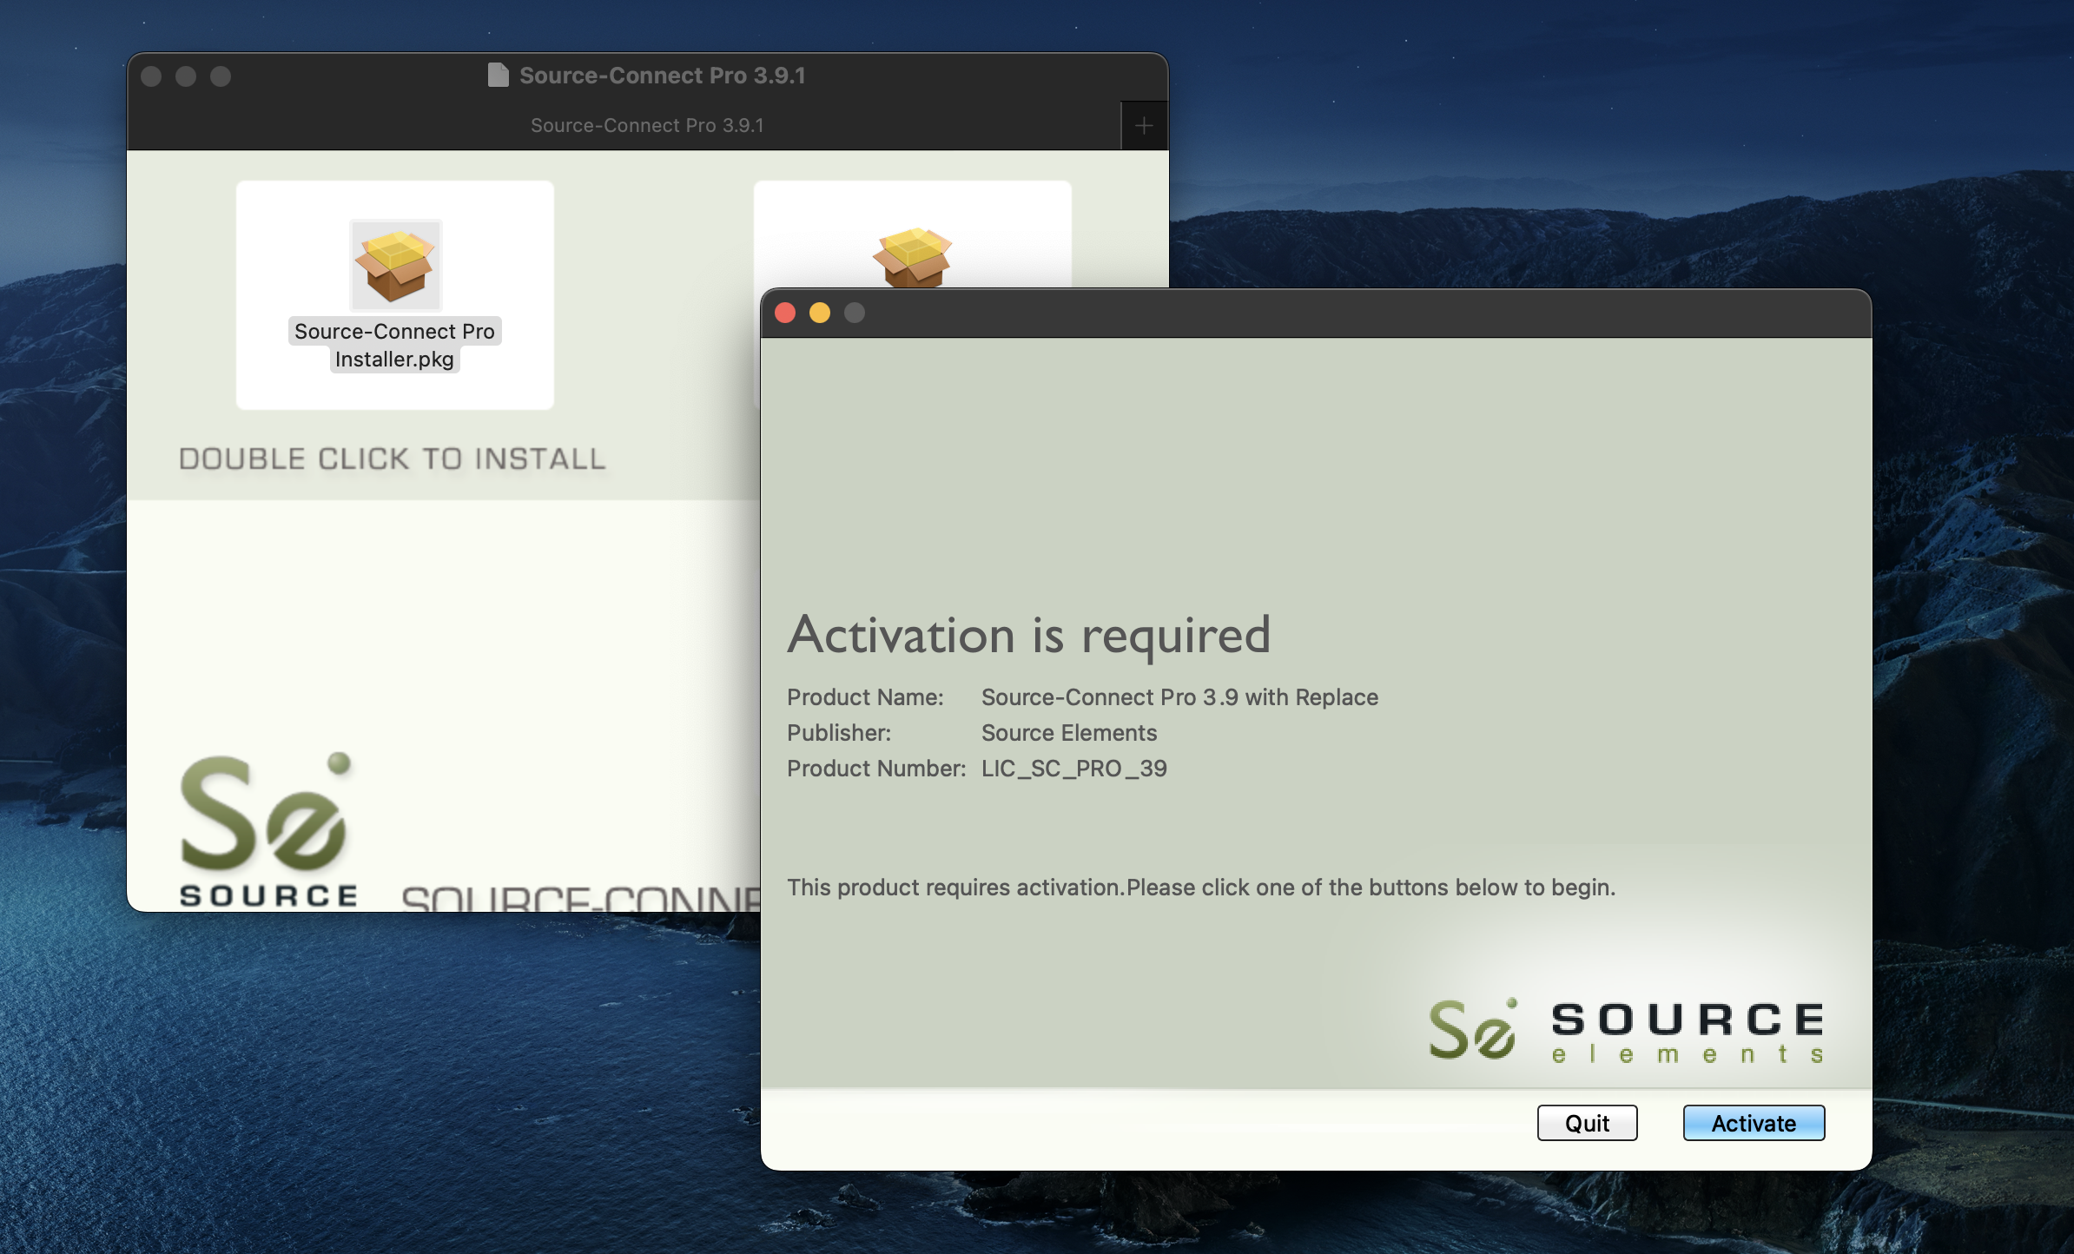Minimize the activation dialog with yellow button
The width and height of the screenshot is (2074, 1254).
pyautogui.click(x=819, y=313)
